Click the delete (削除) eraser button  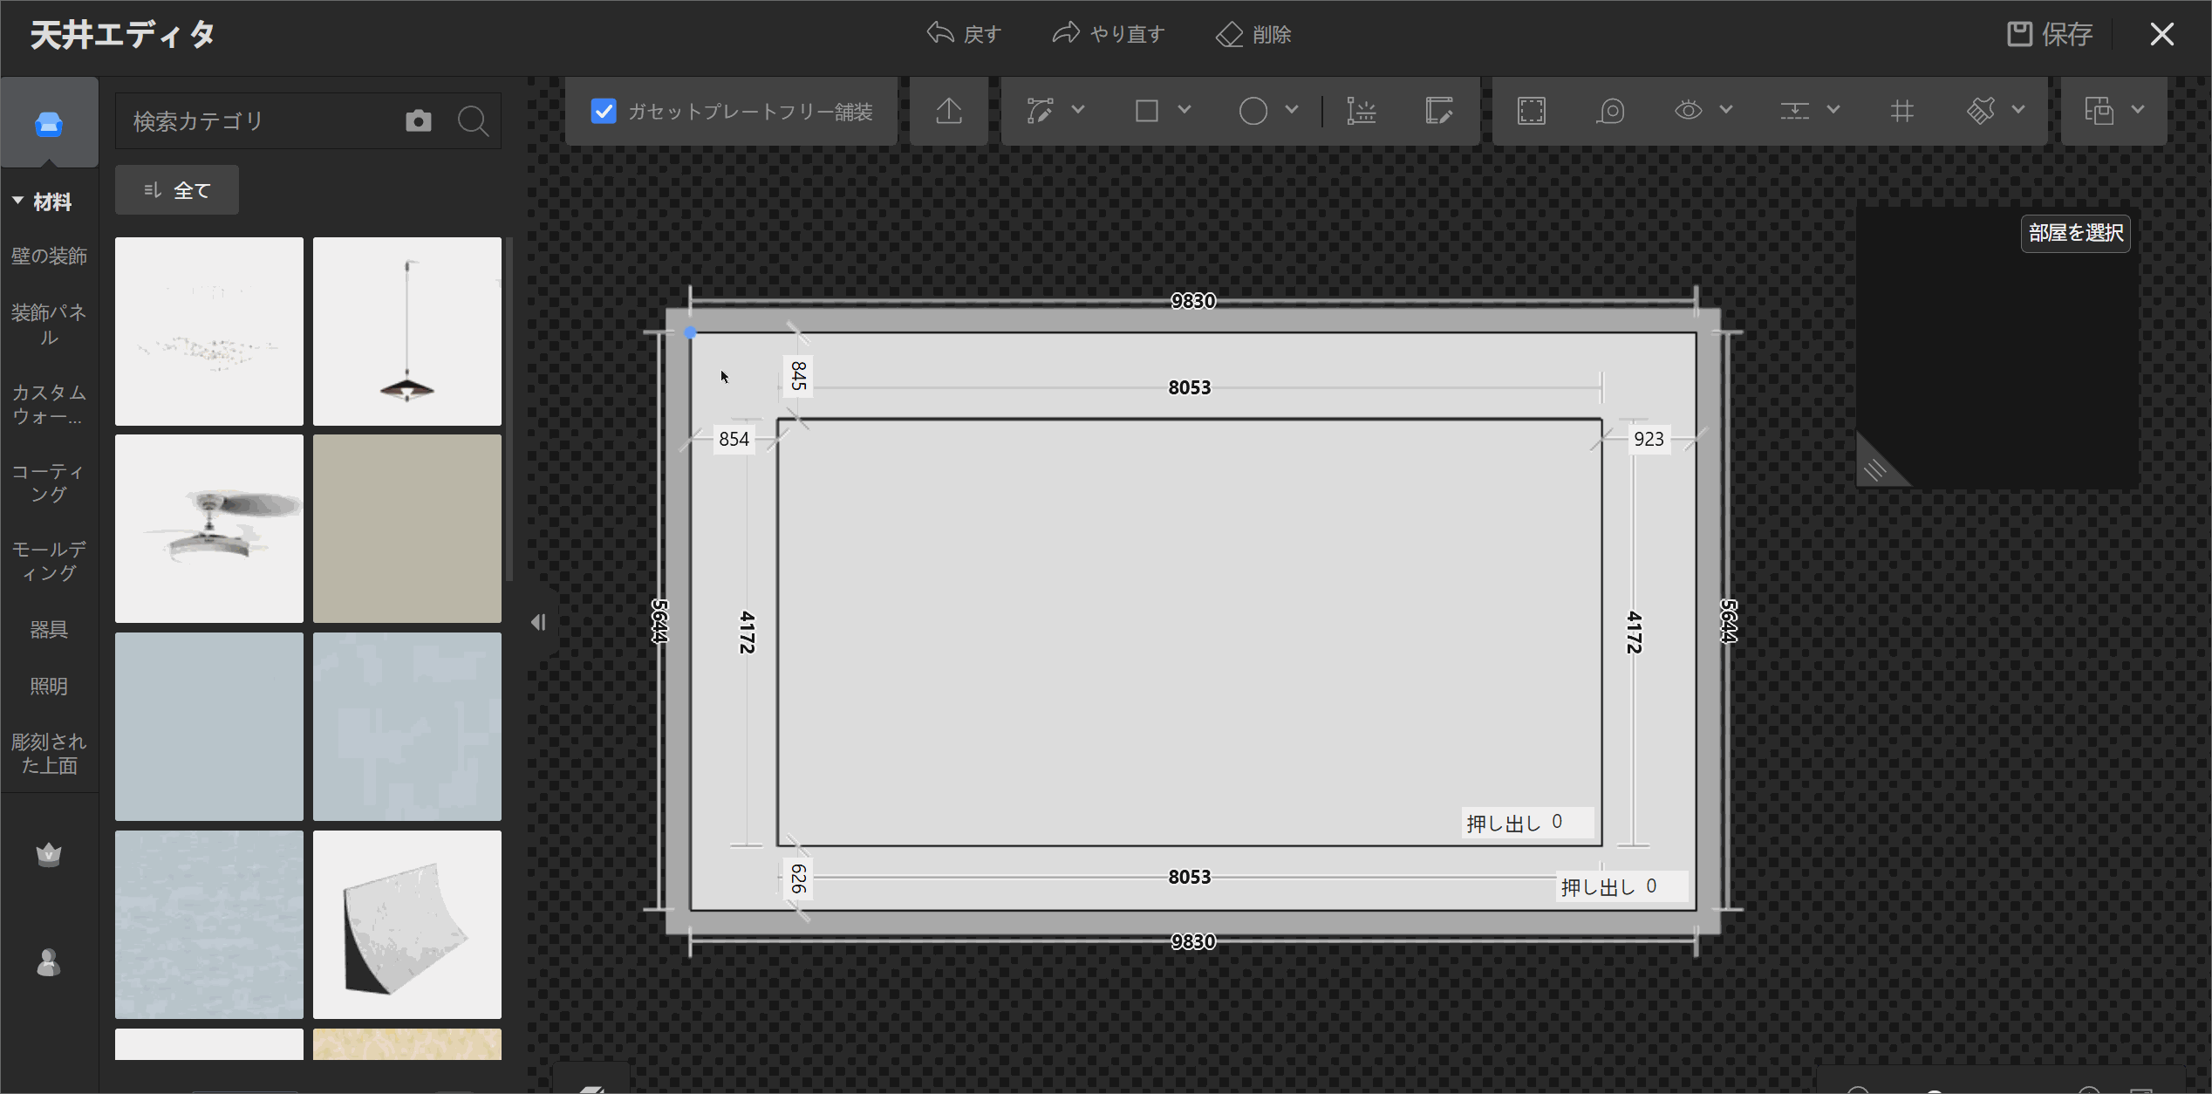1253,34
